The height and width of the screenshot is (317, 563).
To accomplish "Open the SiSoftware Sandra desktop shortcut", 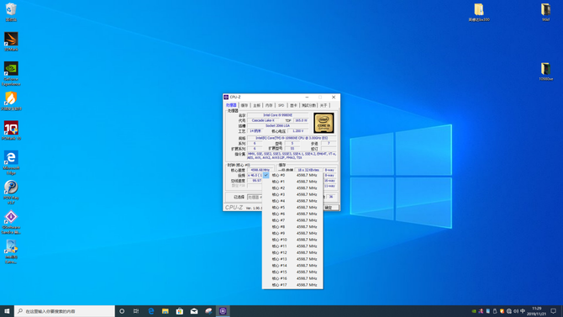I will click(x=11, y=222).
